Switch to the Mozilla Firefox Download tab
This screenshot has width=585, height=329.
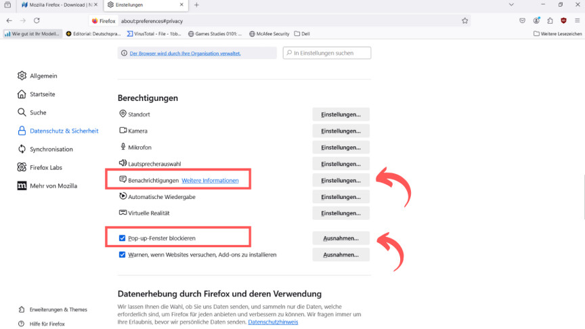(x=59, y=5)
